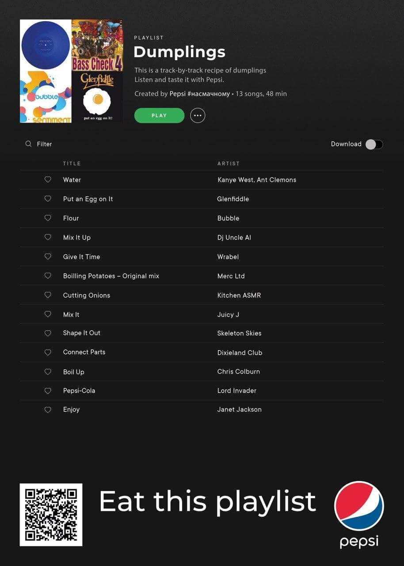Like the Pepsi-Cola track by Lord Invader
Screen dimensions: 404x566
[x=48, y=391]
